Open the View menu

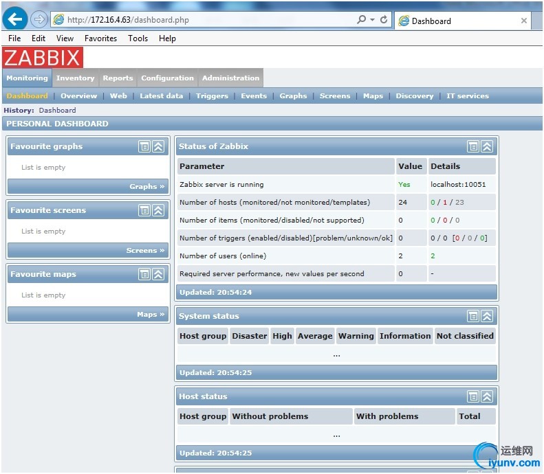click(65, 38)
